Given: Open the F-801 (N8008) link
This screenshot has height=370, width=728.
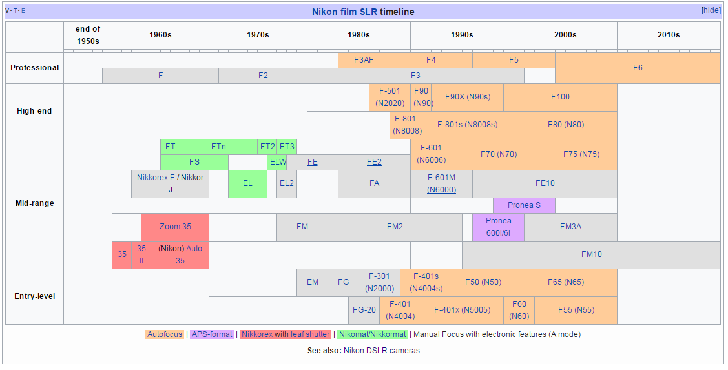Looking at the screenshot, I should tap(407, 125).
